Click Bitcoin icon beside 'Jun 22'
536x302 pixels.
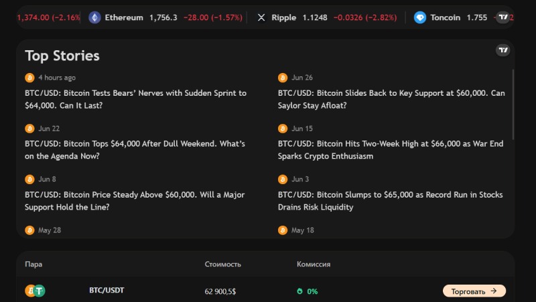pos(29,129)
